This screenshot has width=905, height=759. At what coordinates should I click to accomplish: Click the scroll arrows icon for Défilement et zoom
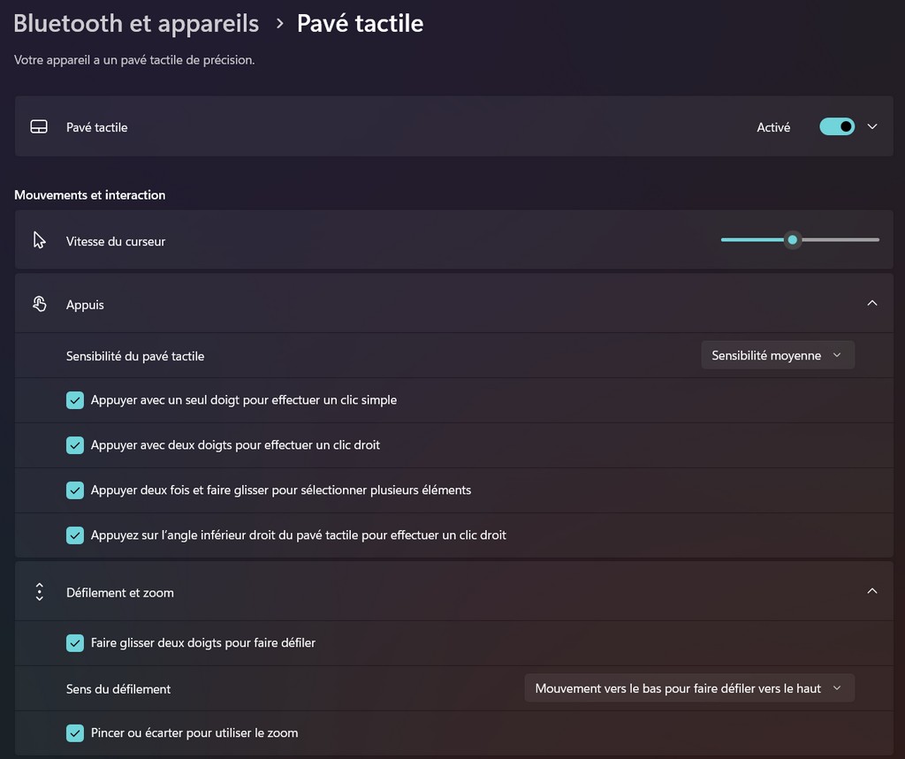39,592
